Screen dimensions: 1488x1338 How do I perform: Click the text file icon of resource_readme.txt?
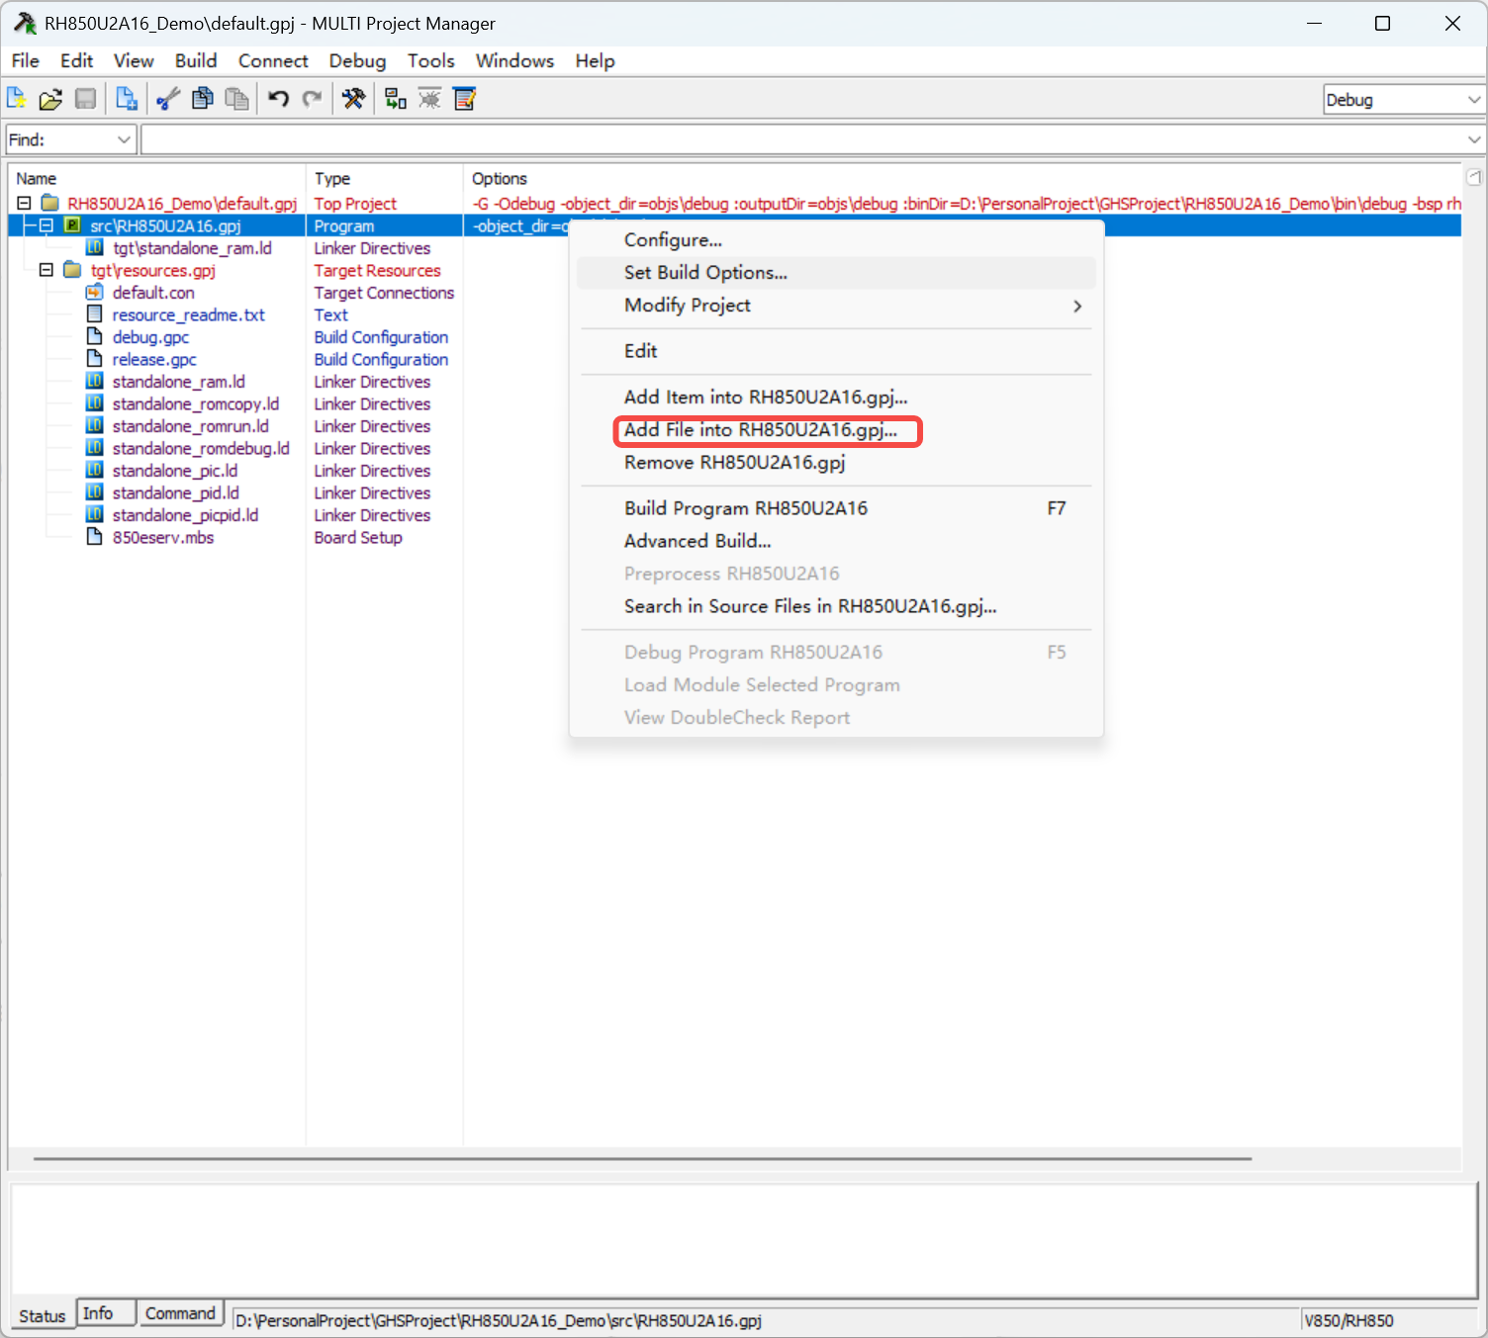pyautogui.click(x=95, y=314)
